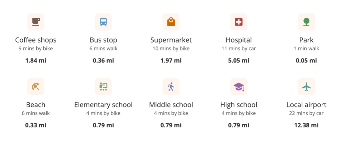
Task: Click the Elementary school heading
Action: pos(103,105)
